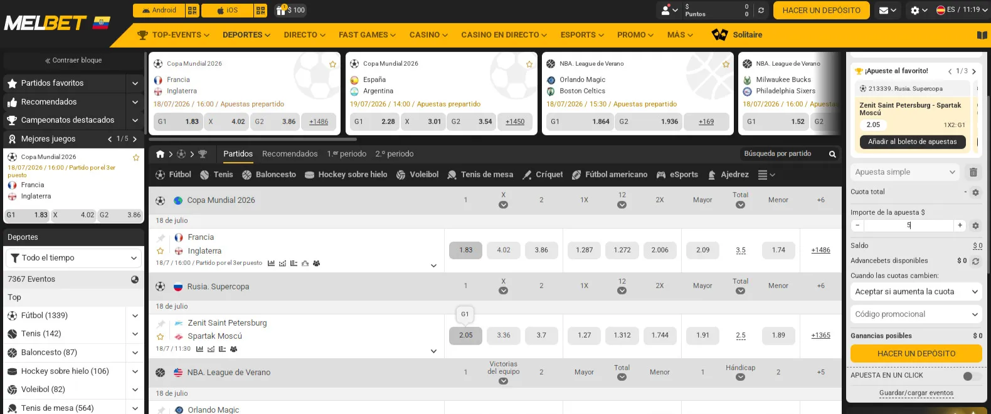Open the $100 gift bonus icon

(290, 10)
